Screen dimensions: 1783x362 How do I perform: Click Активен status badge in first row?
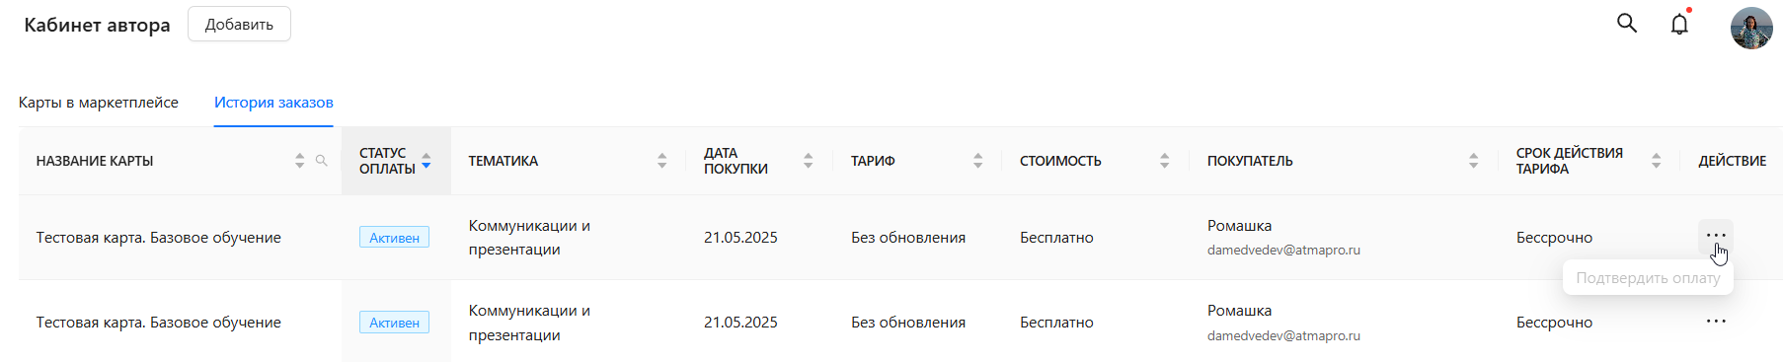tap(394, 238)
